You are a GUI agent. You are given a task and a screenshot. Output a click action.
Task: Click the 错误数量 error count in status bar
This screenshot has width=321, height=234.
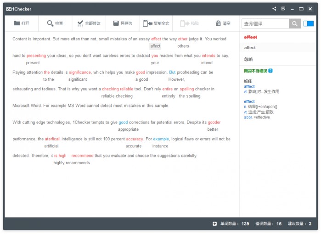268,224
